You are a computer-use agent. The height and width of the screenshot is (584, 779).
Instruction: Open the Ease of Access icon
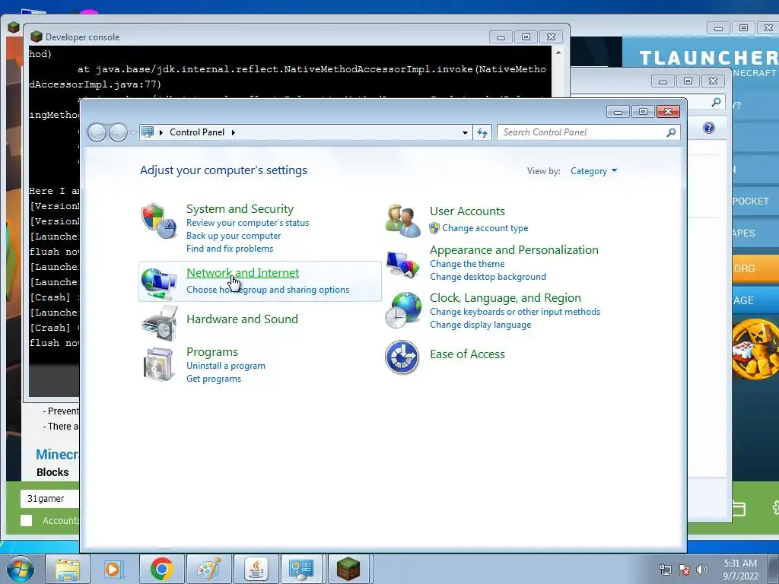(x=402, y=357)
